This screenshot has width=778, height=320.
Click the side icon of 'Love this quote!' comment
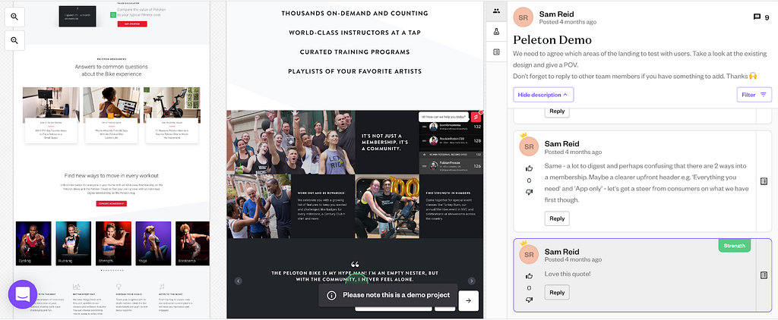pyautogui.click(x=764, y=275)
